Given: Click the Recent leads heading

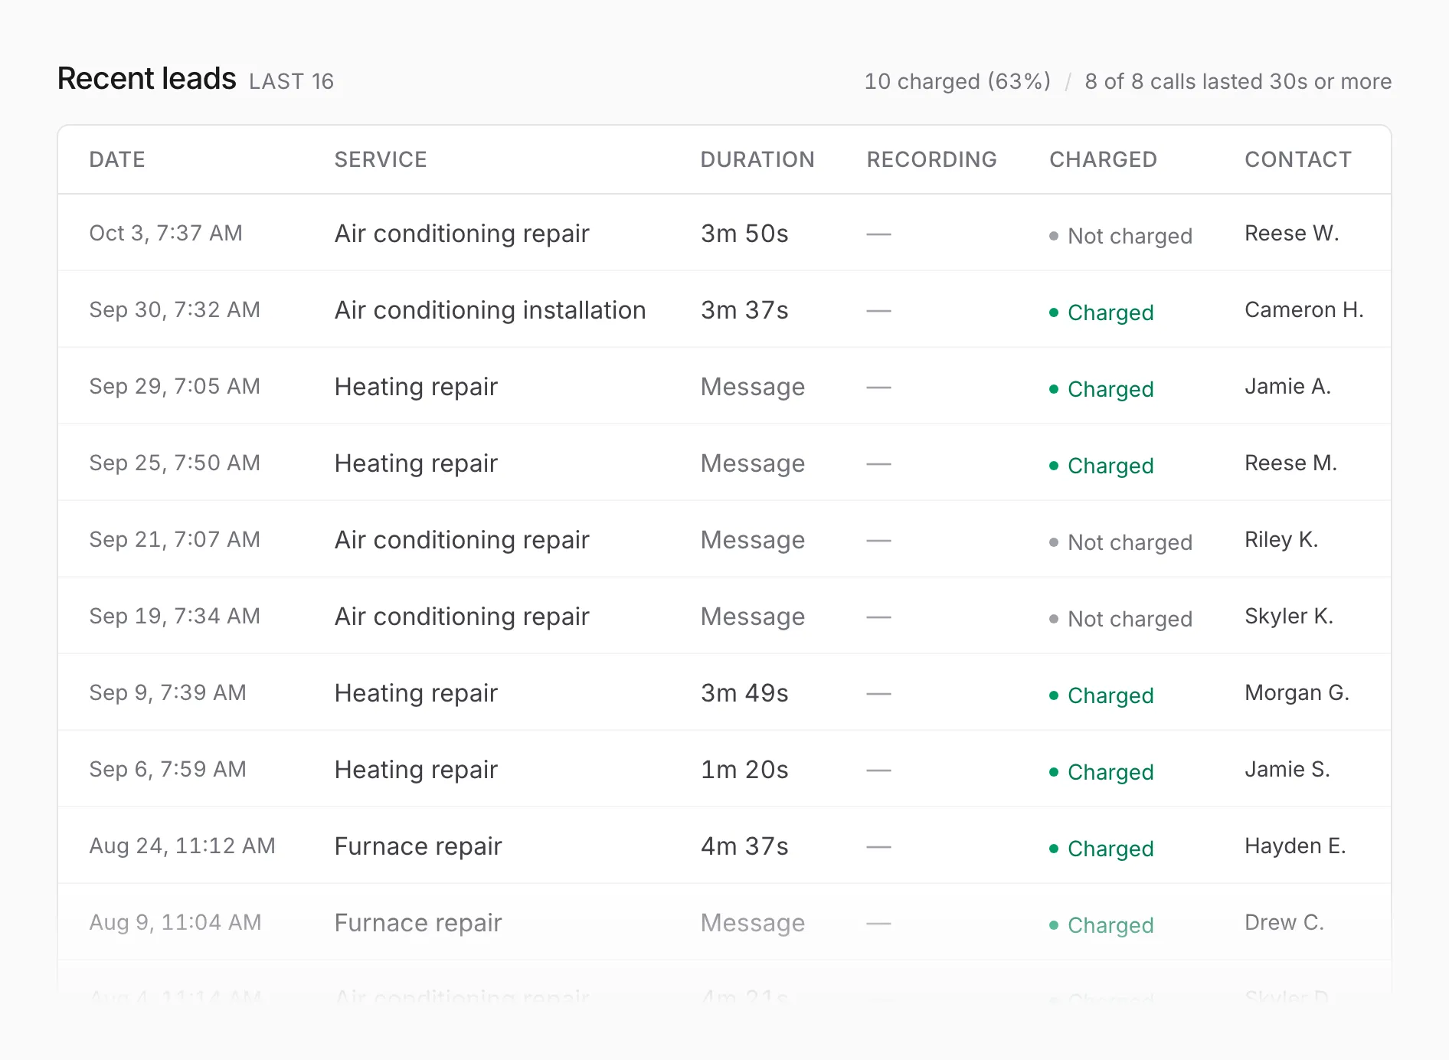Looking at the screenshot, I should coord(147,79).
